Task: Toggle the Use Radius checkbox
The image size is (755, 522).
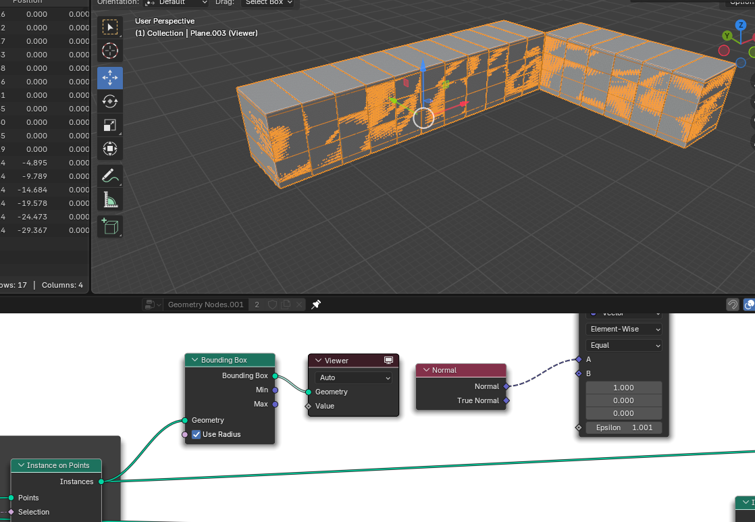Action: pyautogui.click(x=196, y=434)
